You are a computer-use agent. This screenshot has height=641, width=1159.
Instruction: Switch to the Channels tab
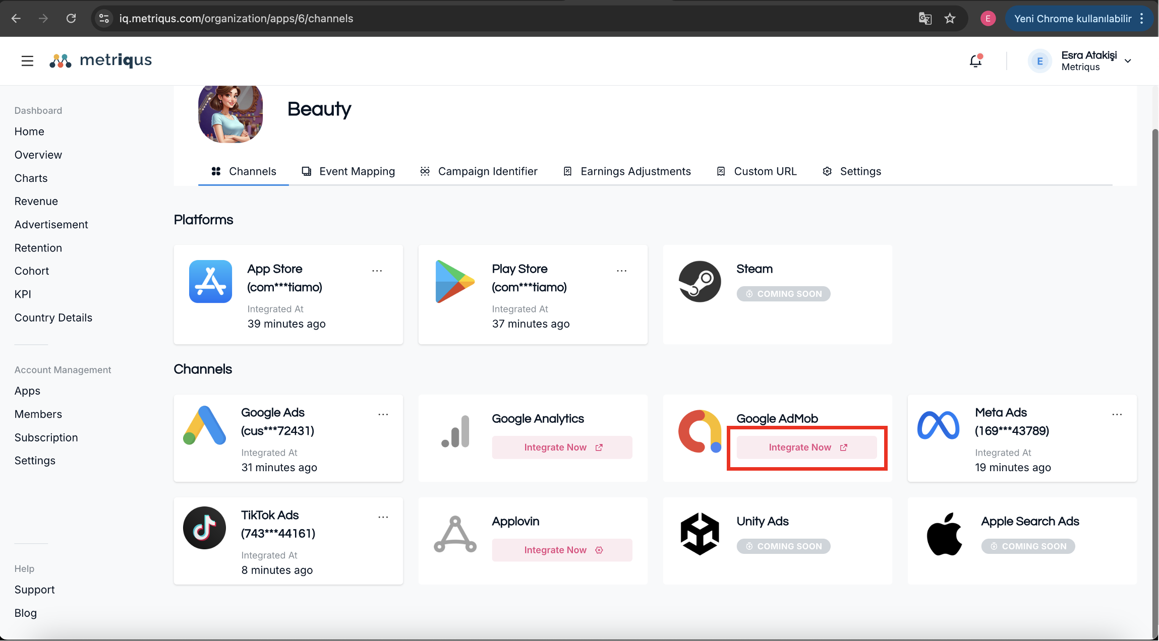click(244, 171)
